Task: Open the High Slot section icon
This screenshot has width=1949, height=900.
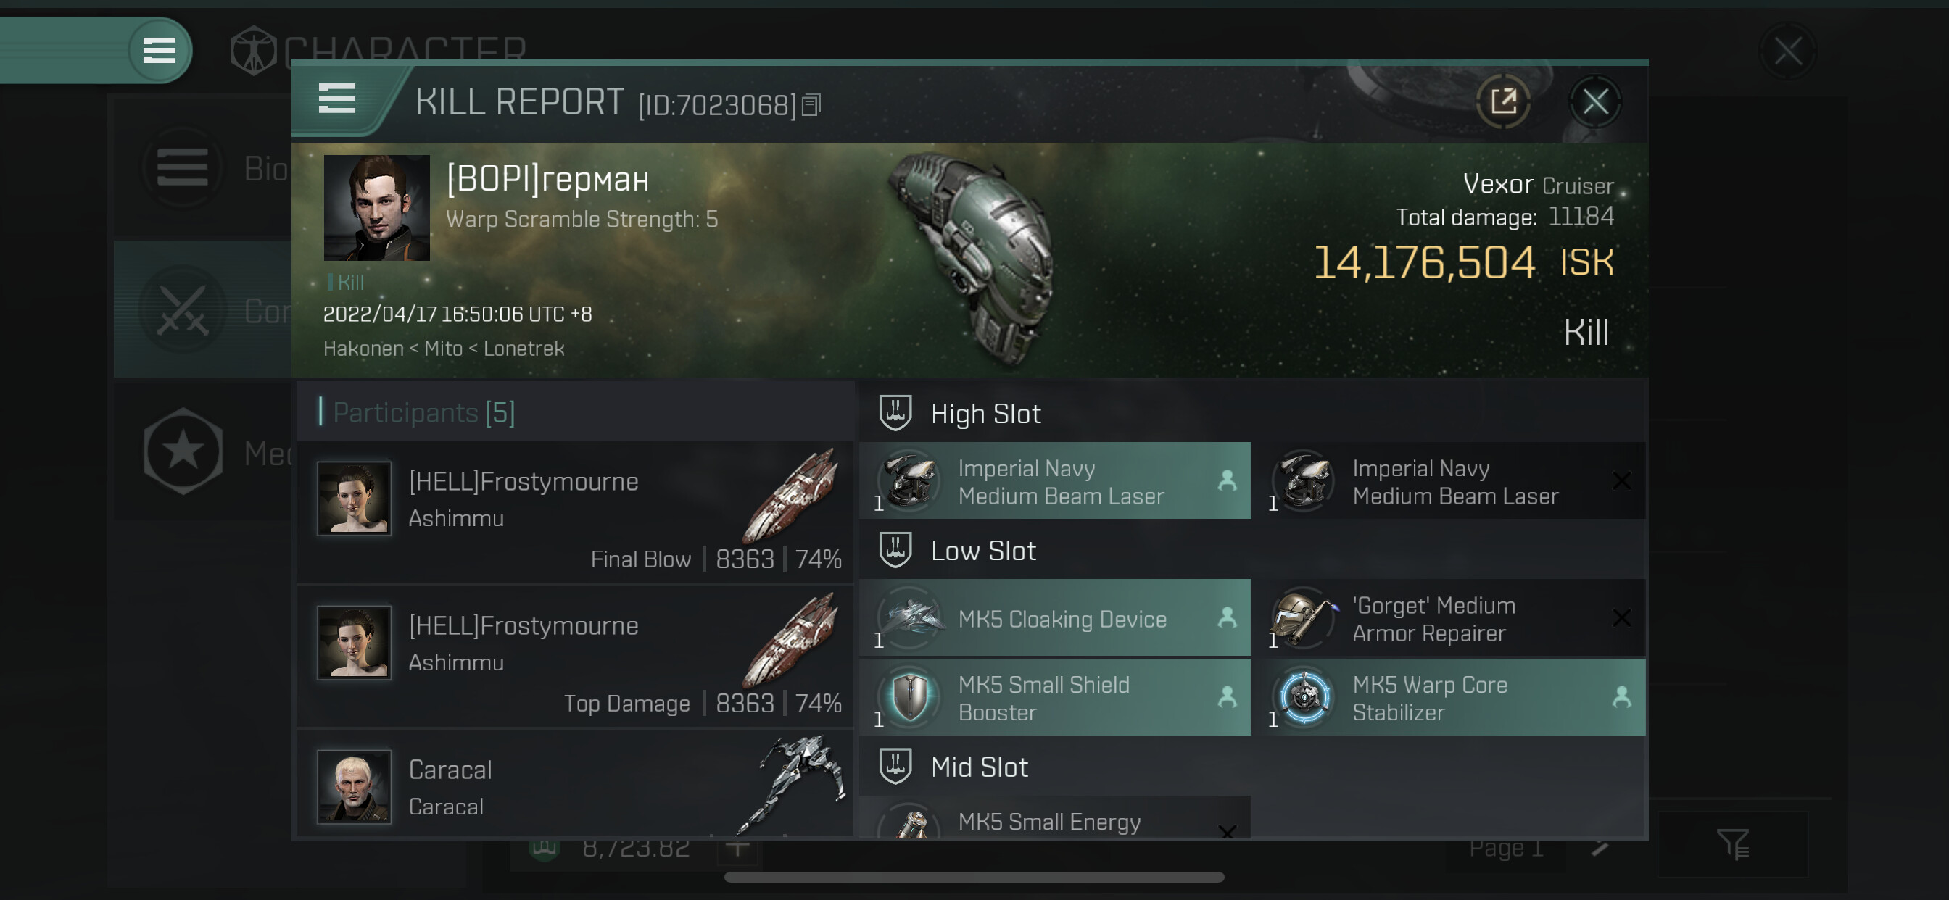Action: (x=895, y=413)
